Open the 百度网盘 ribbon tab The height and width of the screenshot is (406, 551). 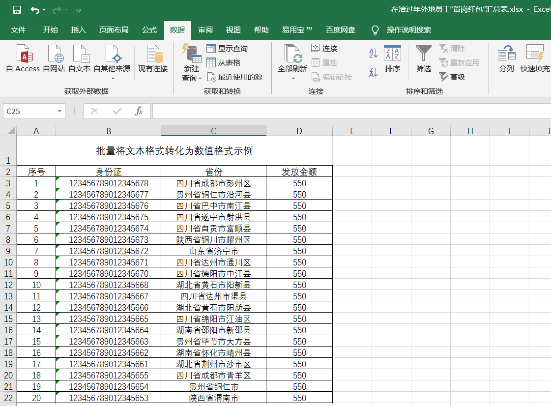pos(341,30)
